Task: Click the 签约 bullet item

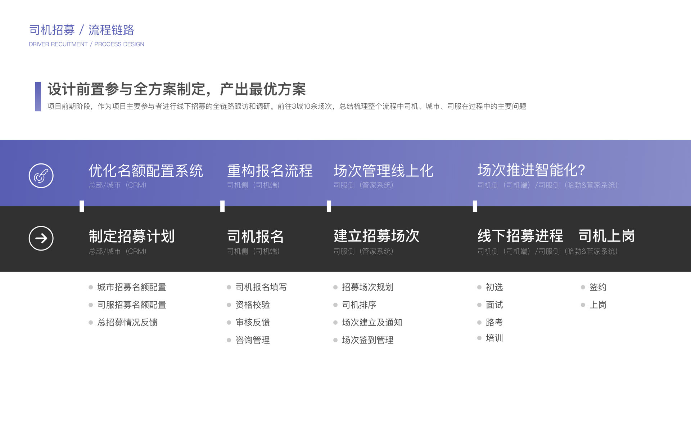Action: click(597, 287)
